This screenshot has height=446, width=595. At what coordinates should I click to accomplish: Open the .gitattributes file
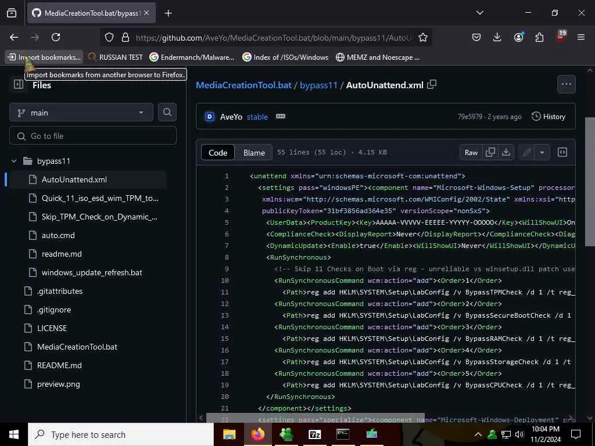point(60,291)
